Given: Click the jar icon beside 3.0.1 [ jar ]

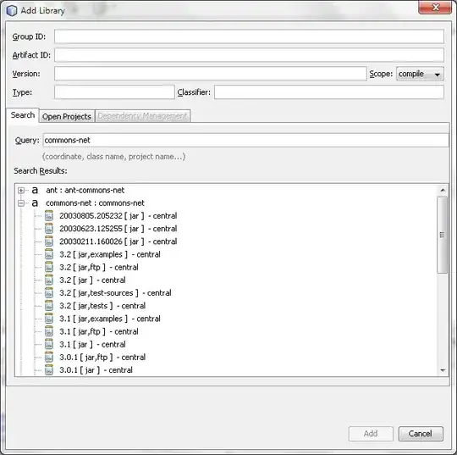Looking at the screenshot, I should [x=49, y=369].
